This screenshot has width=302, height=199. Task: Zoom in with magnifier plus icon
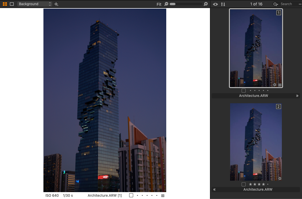point(206,4)
